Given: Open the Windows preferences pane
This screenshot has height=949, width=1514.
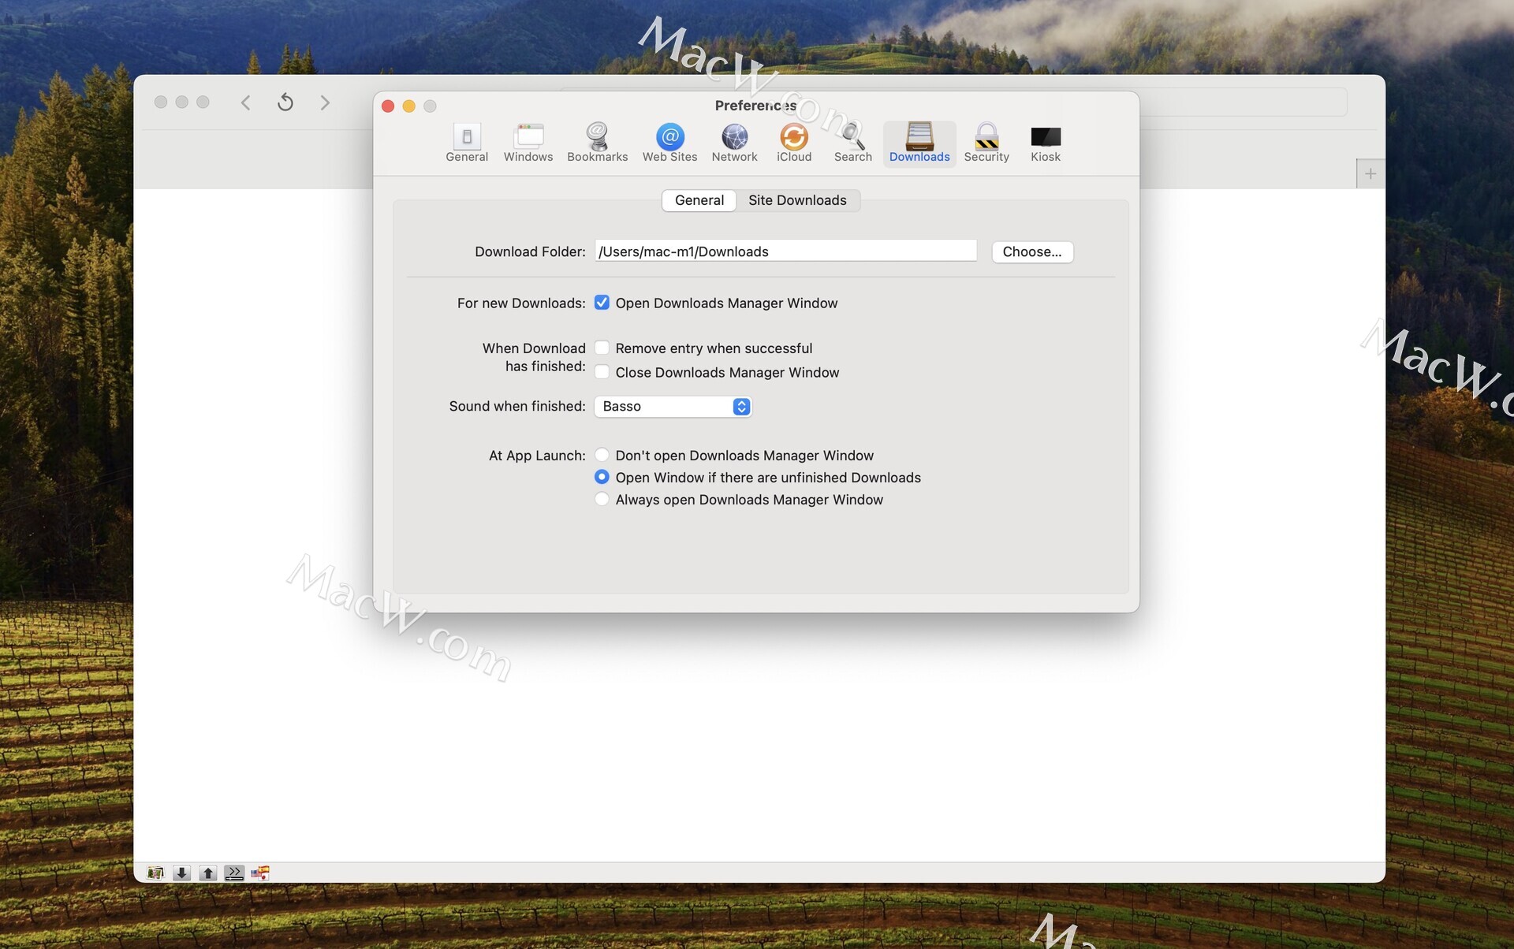Looking at the screenshot, I should (528, 143).
